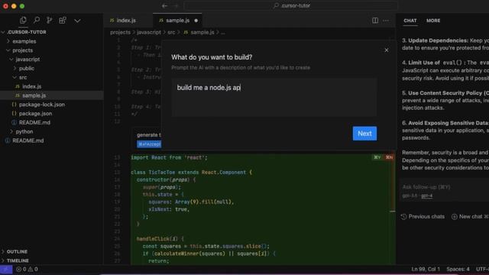Viewport: 489px width, 275px height.
Task: Click Ln 99, Col 1 status
Action: tap(426, 269)
